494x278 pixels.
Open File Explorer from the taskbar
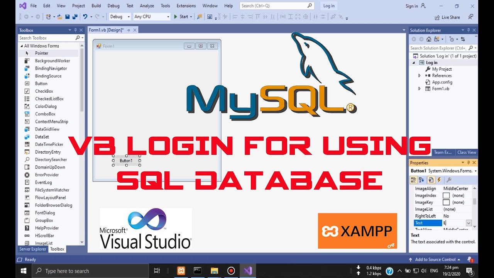pos(214,271)
